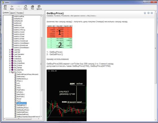Select GetSellPrice () in the tree
158x123 pixels.
coord(22,106)
